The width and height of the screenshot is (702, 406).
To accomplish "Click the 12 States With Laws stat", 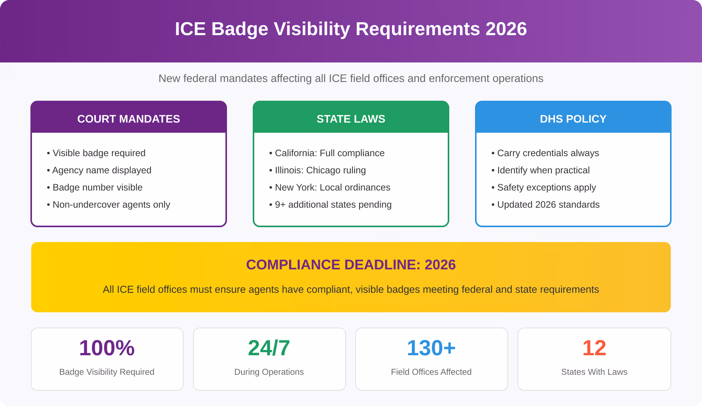I will (594, 359).
